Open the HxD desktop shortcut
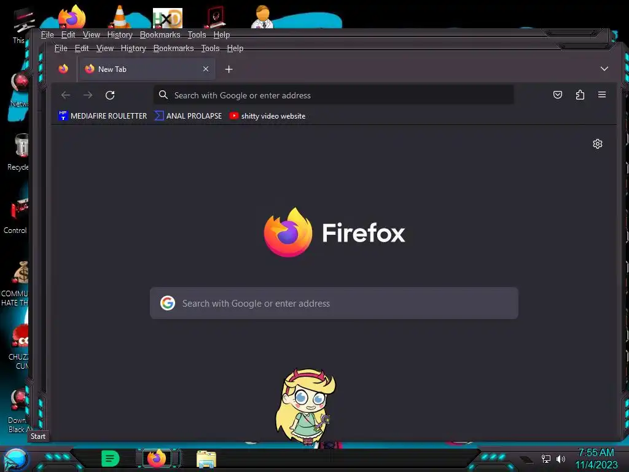This screenshot has width=629, height=472. pyautogui.click(x=168, y=18)
